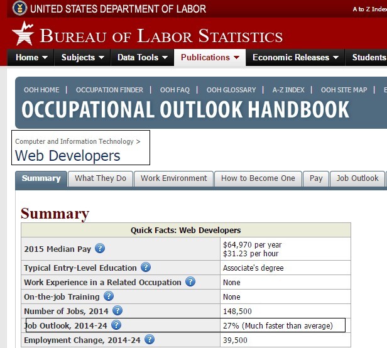Screen dimensions: 387x348
Task: Click the Department of Labor seal icon
Action: point(19,8)
